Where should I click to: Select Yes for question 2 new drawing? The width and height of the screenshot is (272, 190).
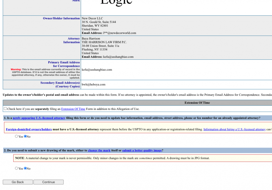point(16,168)
